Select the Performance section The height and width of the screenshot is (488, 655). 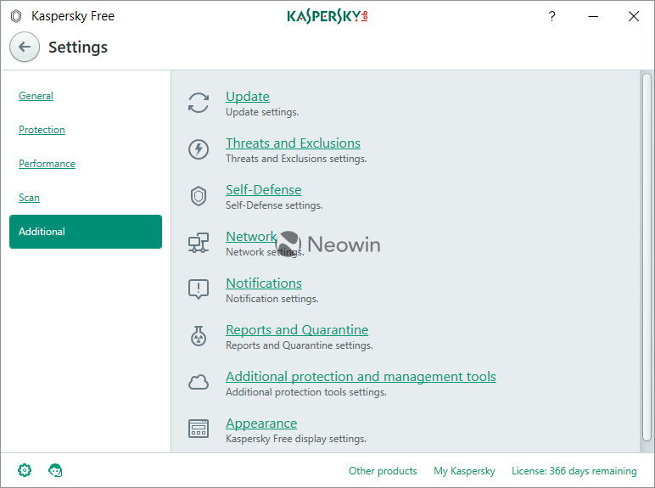(x=47, y=163)
